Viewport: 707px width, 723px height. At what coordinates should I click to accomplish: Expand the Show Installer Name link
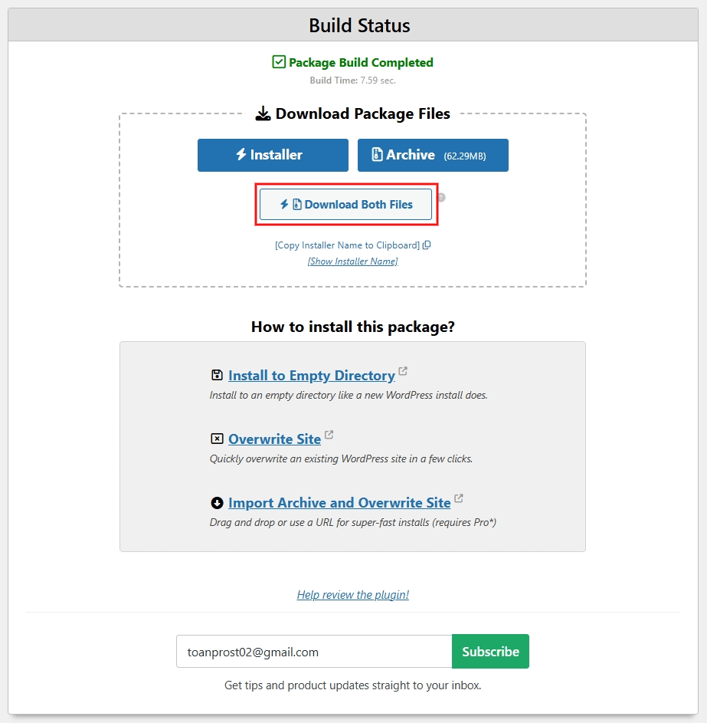tap(352, 261)
